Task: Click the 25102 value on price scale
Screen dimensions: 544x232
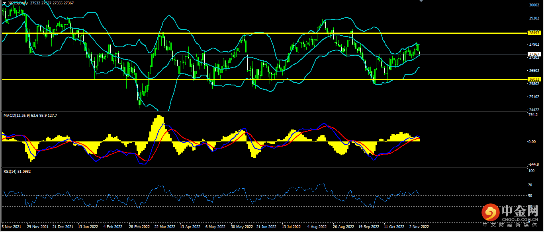Action: click(534, 97)
